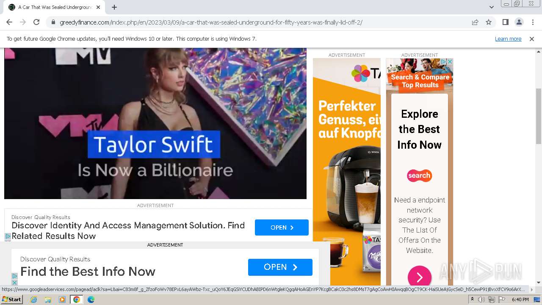
Task: Reload the current page
Action: tap(36, 22)
